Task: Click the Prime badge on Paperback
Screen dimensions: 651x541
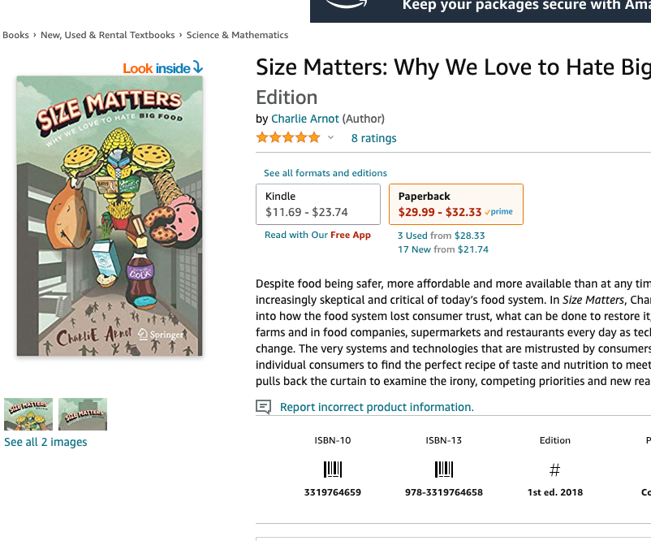Action: point(499,212)
